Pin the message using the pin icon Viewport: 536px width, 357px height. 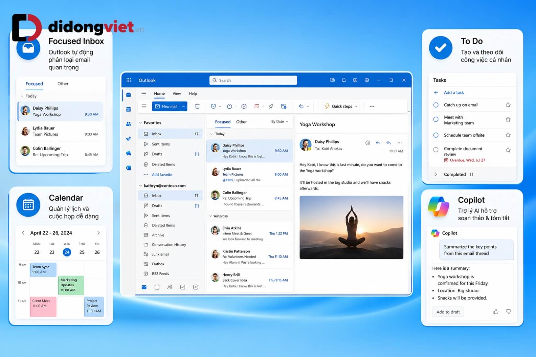271,106
